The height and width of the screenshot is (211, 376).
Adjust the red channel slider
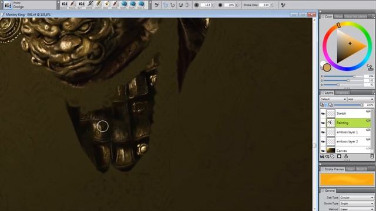(x=343, y=76)
